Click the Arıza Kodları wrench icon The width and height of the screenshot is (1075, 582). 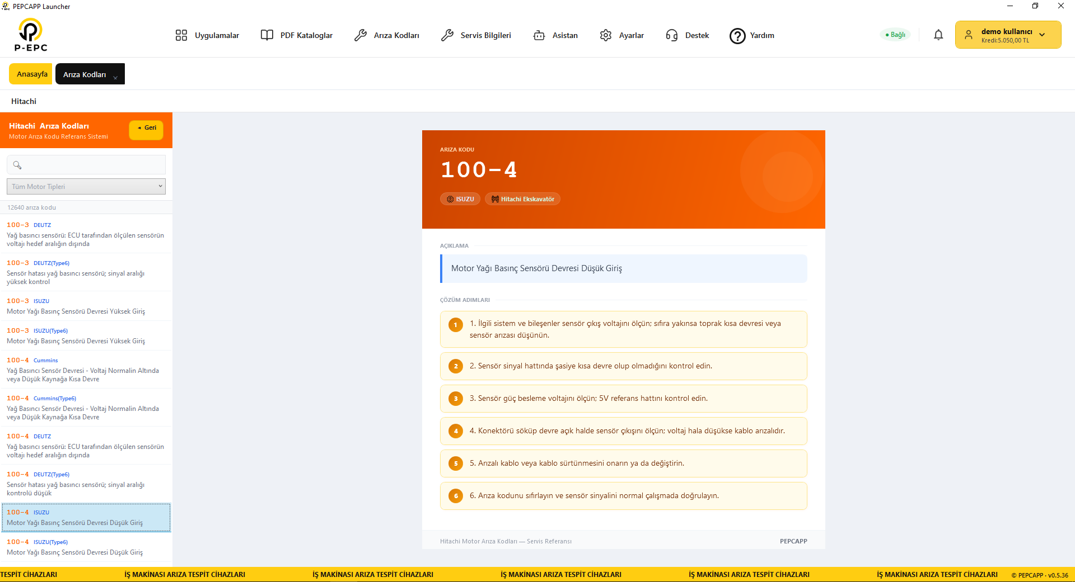(x=361, y=35)
